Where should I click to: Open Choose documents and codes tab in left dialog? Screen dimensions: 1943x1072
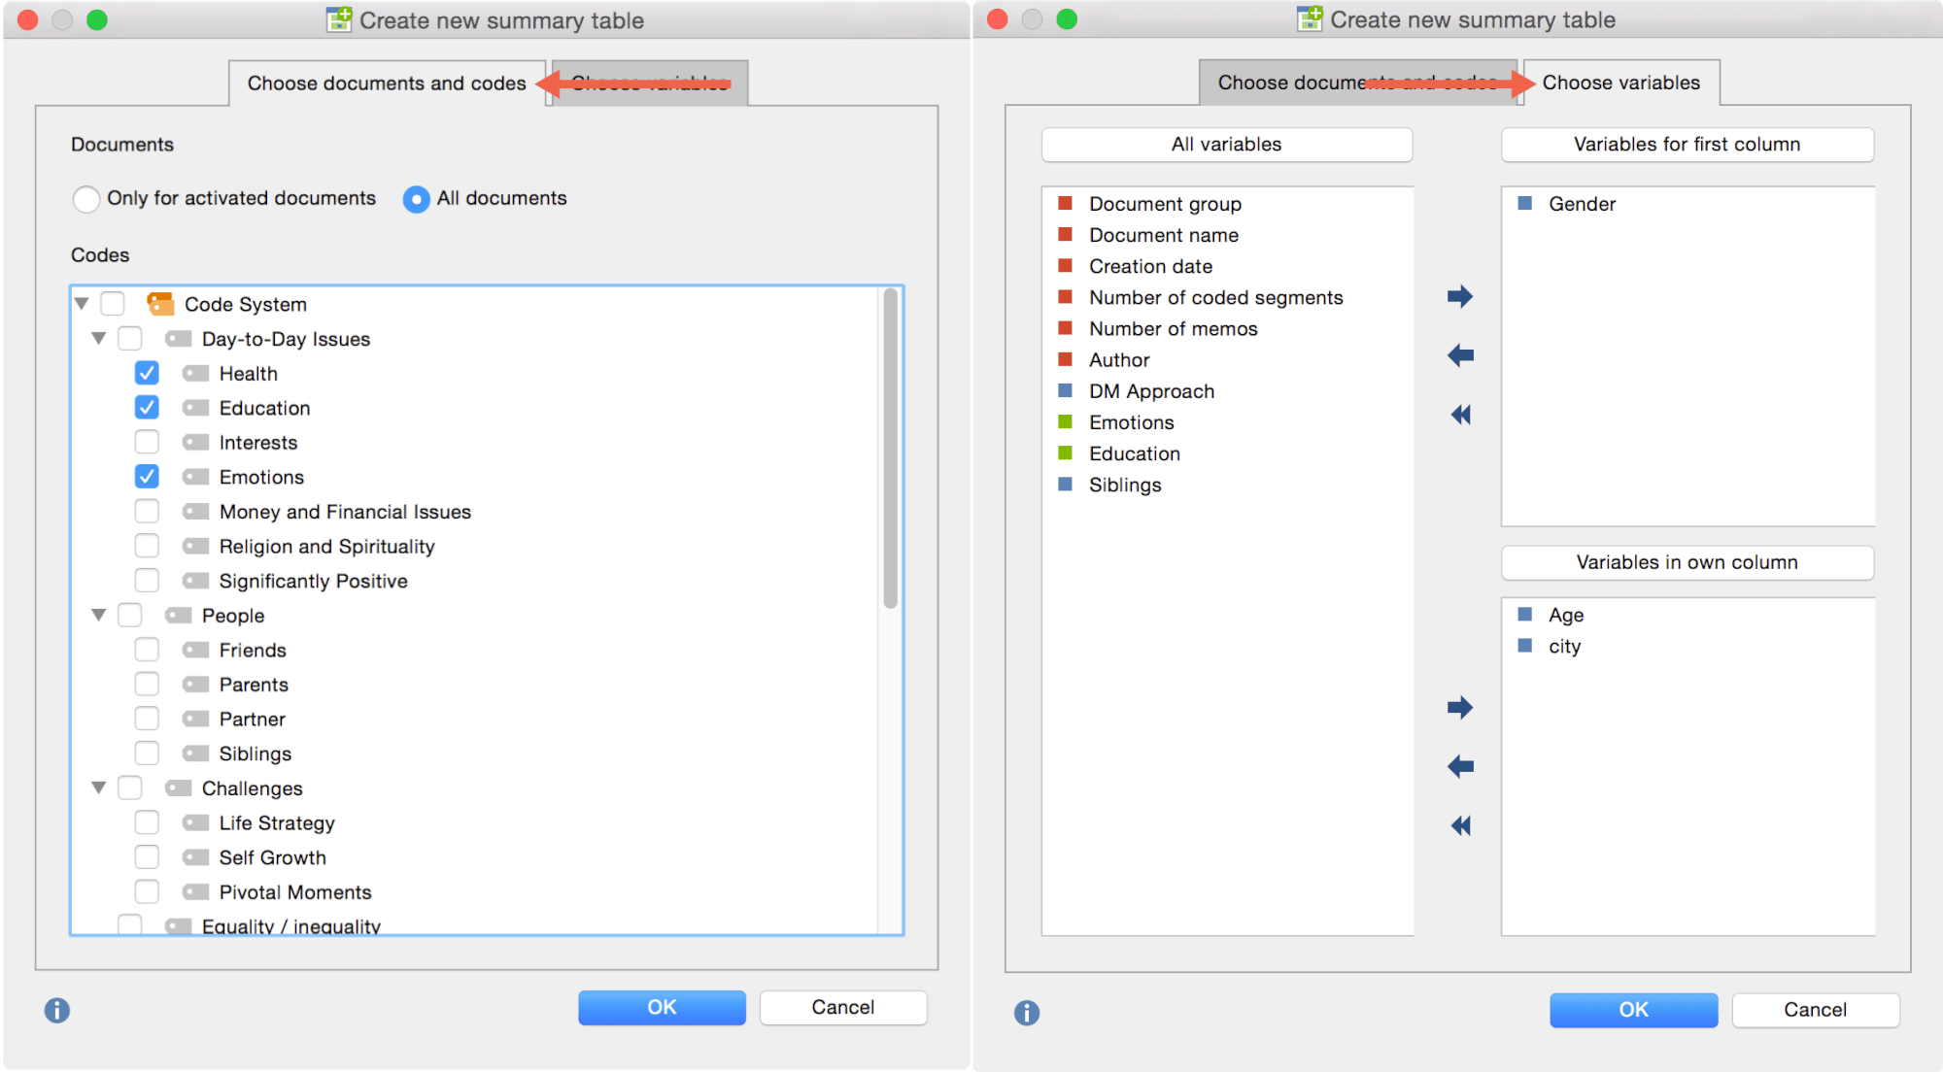pyautogui.click(x=386, y=84)
